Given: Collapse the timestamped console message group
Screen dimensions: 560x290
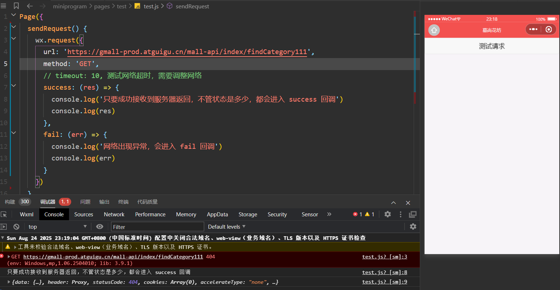Looking at the screenshot, I should click(x=3, y=238).
